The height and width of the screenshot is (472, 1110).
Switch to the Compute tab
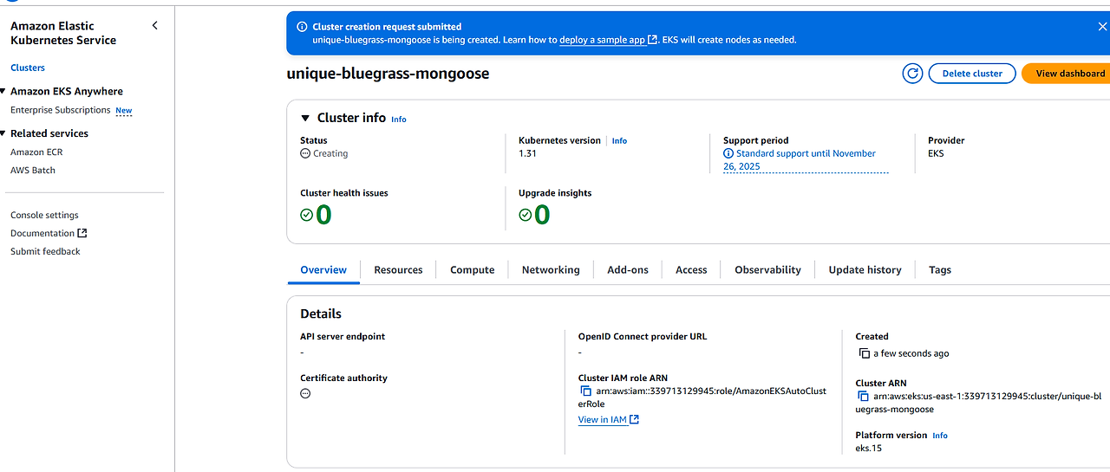(x=472, y=270)
